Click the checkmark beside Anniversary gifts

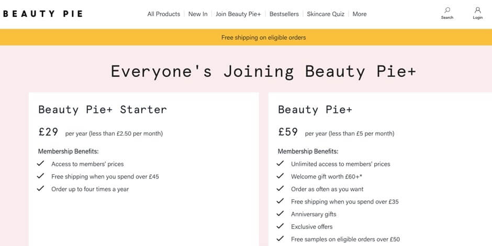tap(280, 214)
